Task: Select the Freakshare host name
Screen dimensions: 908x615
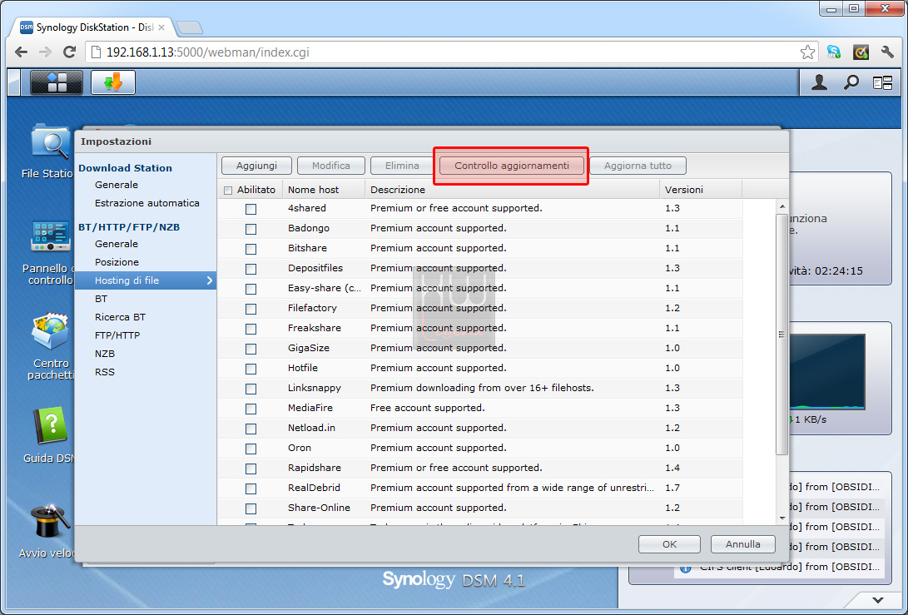Action: pos(315,328)
